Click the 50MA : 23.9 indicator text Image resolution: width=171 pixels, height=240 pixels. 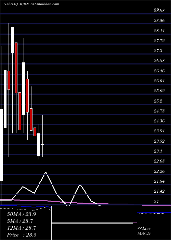(x=22, y=214)
